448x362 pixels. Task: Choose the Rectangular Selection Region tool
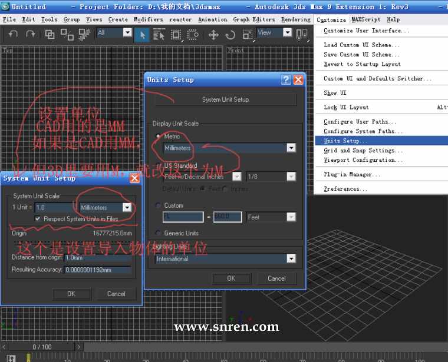pyautogui.click(x=176, y=34)
